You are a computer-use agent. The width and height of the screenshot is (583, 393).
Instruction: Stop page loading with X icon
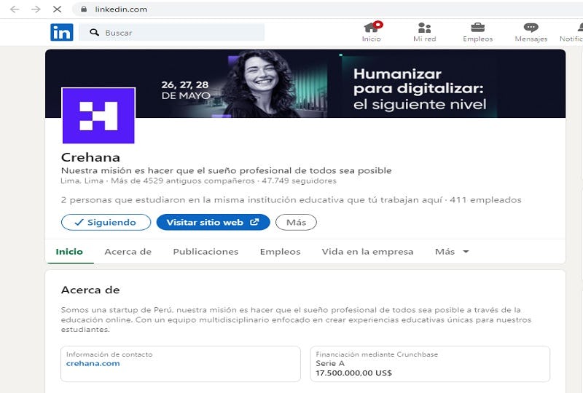pos(58,9)
